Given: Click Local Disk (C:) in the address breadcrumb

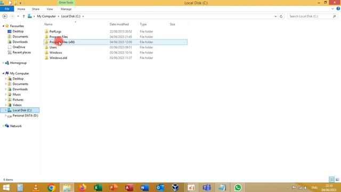Looking at the screenshot, I should pos(71,17).
